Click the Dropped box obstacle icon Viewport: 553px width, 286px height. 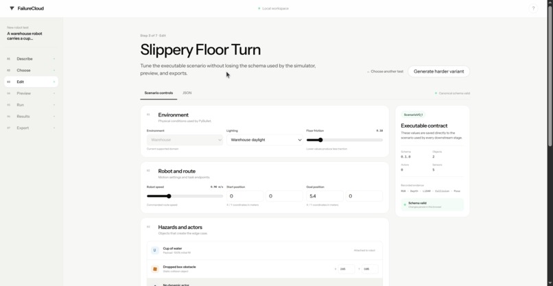[154, 269]
